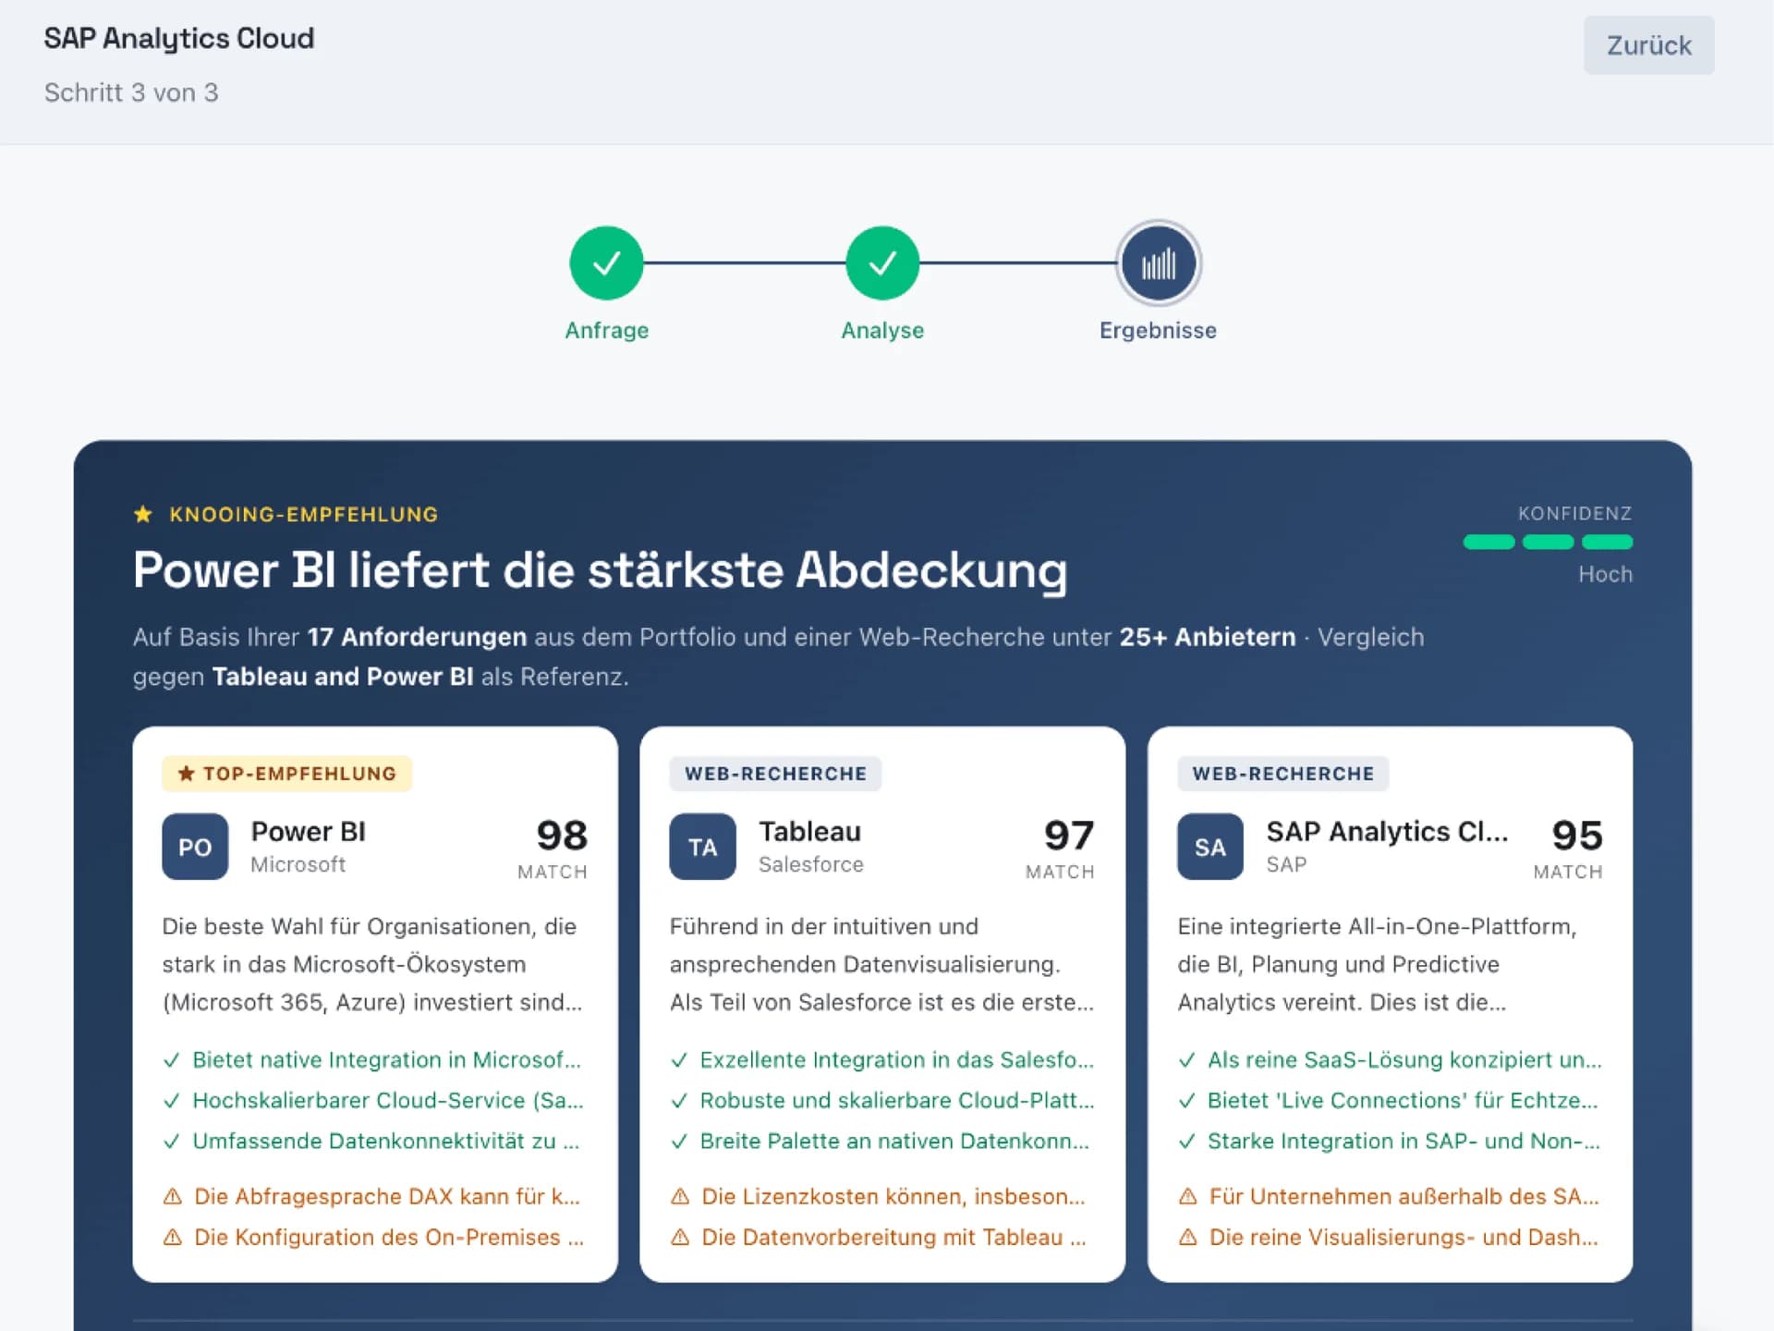Click the WEB-RECHERCHE badge on SAP card
This screenshot has width=1774, height=1331.
1282,774
